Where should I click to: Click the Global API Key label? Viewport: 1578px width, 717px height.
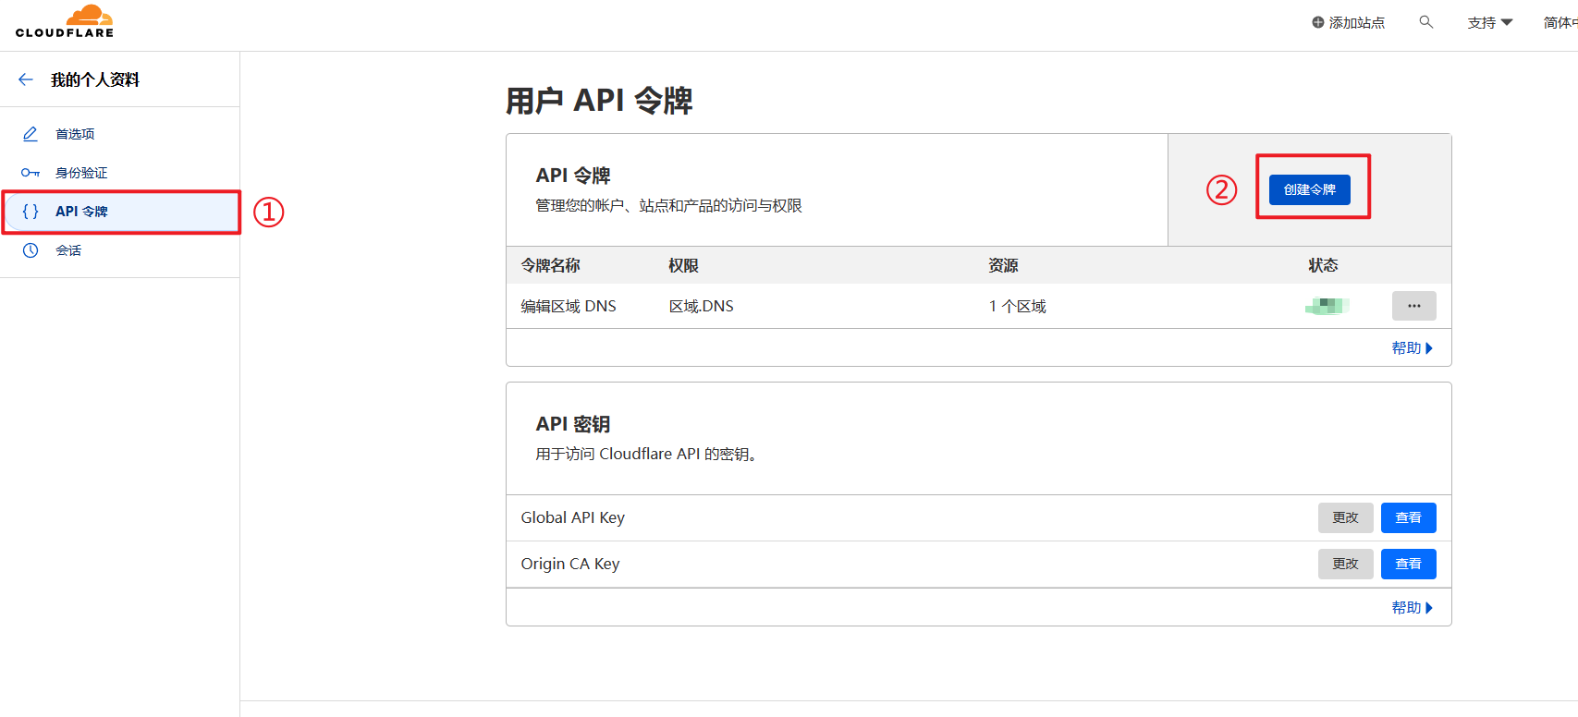(x=573, y=517)
